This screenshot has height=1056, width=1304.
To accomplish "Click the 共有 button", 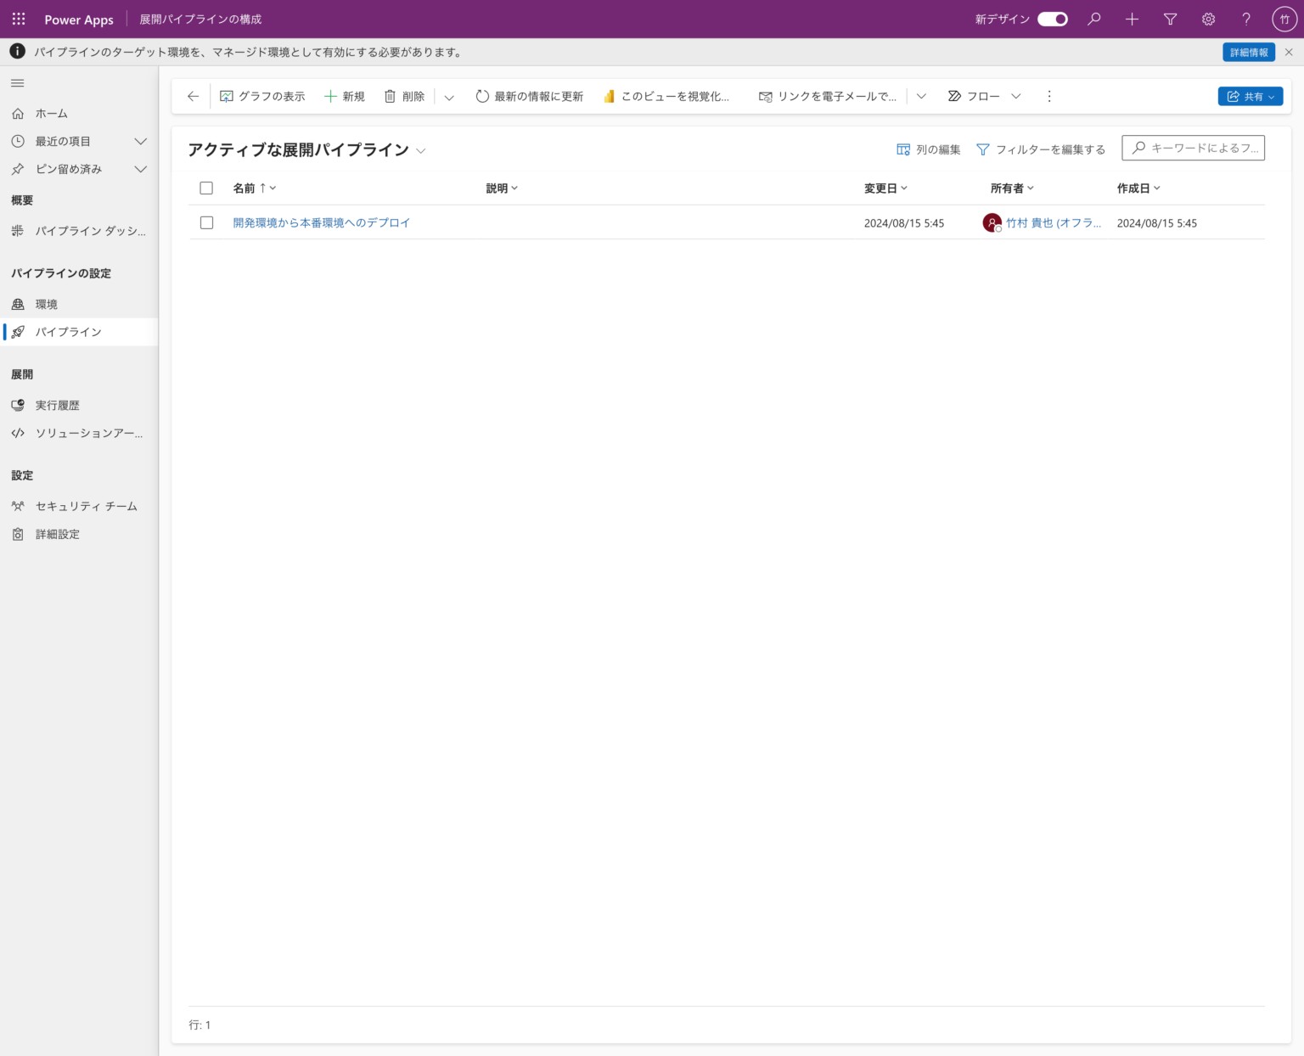I will pos(1250,96).
